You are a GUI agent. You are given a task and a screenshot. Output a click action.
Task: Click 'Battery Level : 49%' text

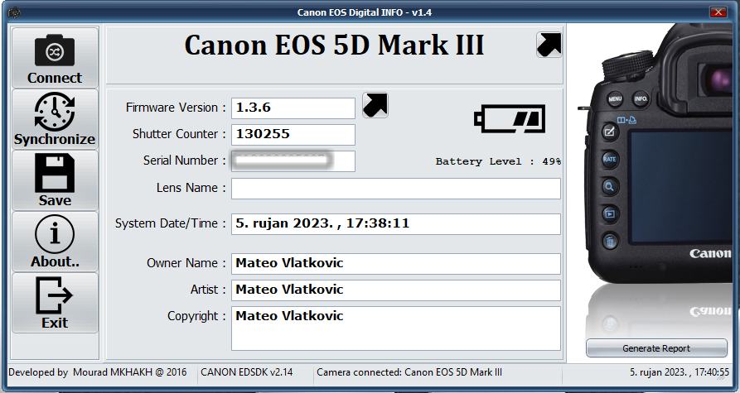point(498,161)
